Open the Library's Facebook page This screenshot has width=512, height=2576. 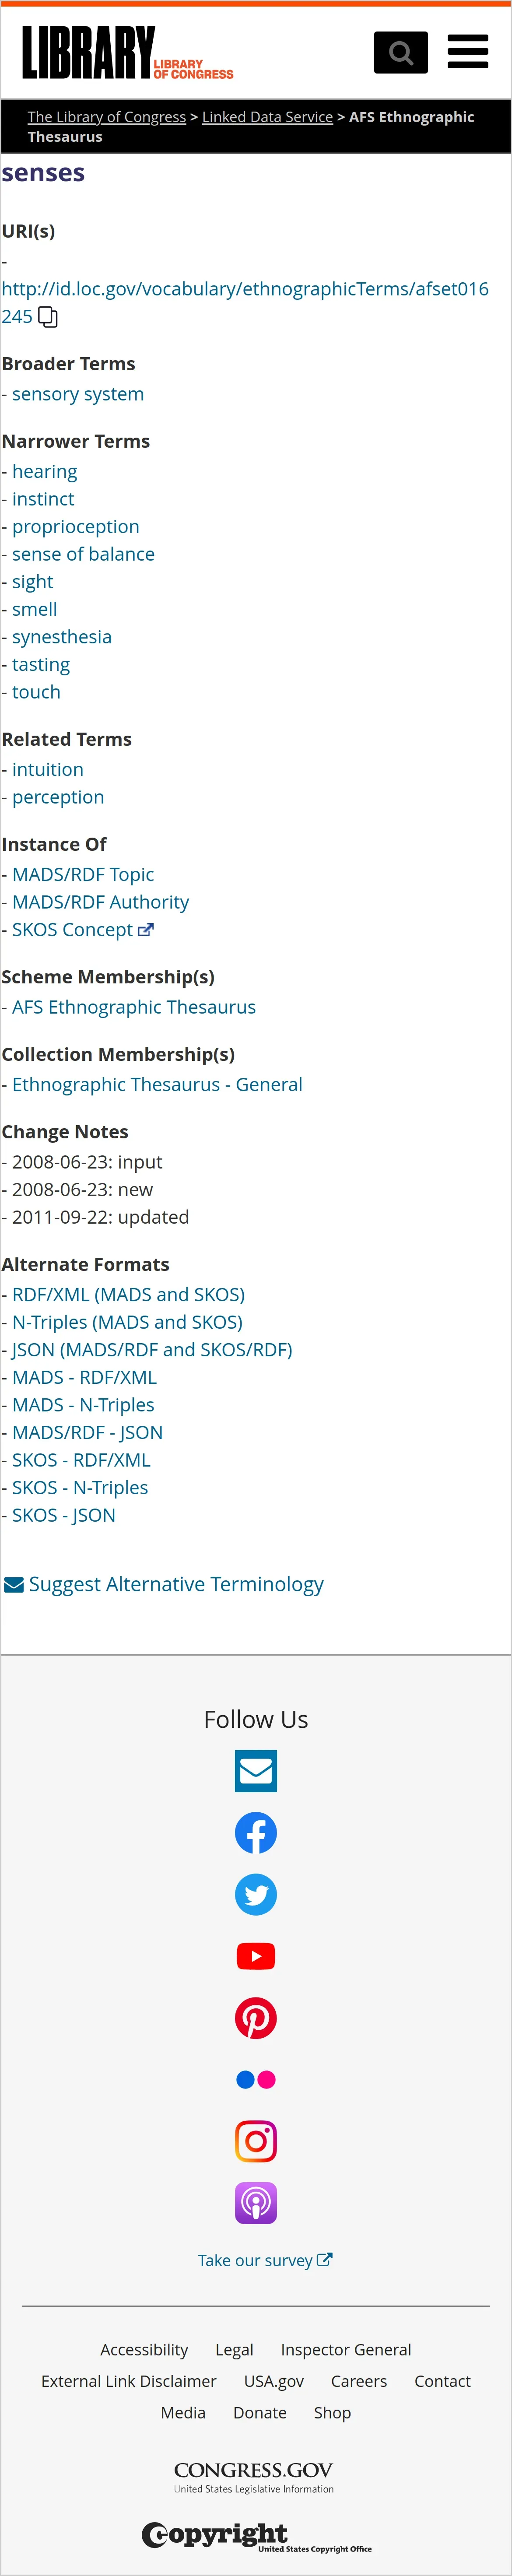click(x=256, y=1833)
